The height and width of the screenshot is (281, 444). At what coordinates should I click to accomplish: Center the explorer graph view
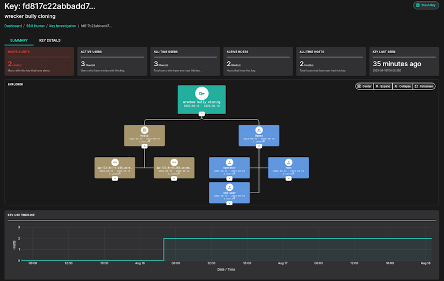coord(364,86)
